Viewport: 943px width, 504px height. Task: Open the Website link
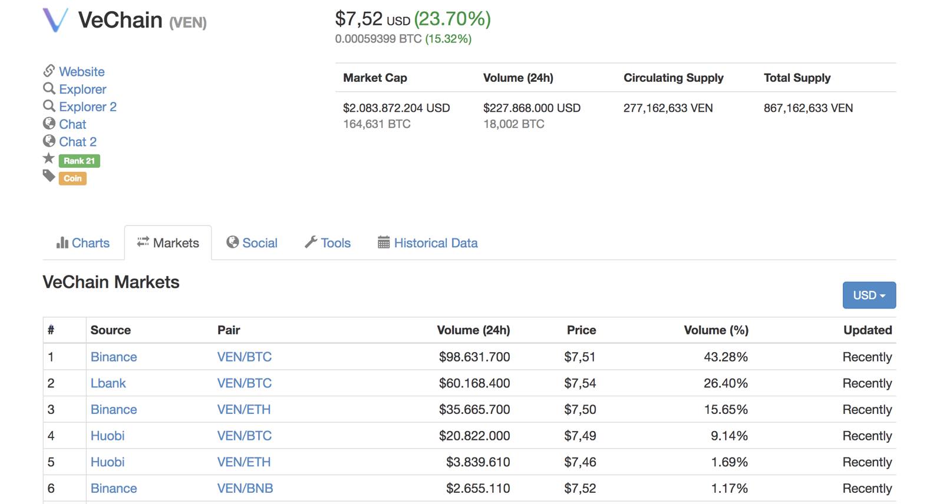pos(82,72)
